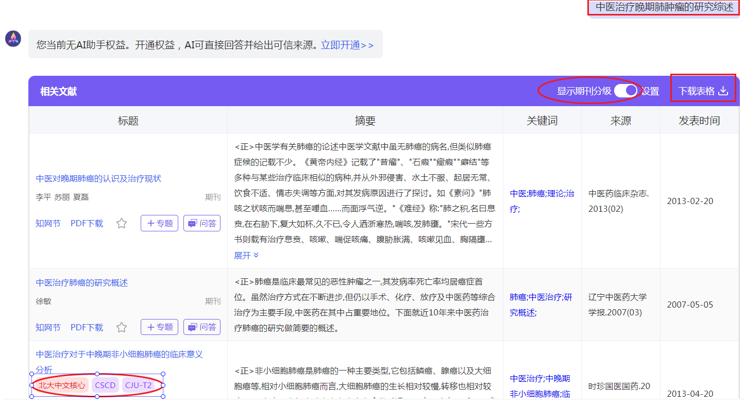Click the download icon beside 下载表格
Screen dimensions: 744x404
pyautogui.click(x=723, y=91)
